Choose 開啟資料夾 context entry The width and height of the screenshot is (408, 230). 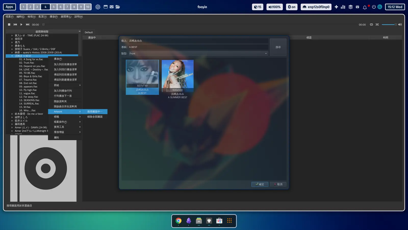click(x=65, y=101)
